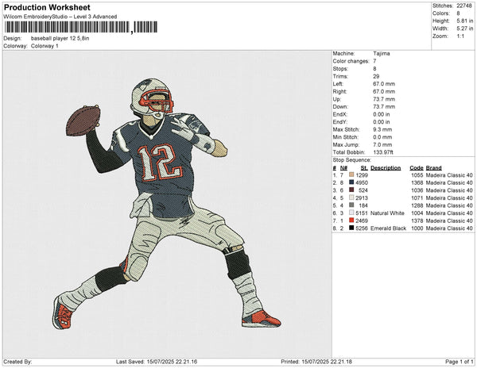Select the Zoom value '1:1'
Screen dimensions: 477x368
pos(460,36)
